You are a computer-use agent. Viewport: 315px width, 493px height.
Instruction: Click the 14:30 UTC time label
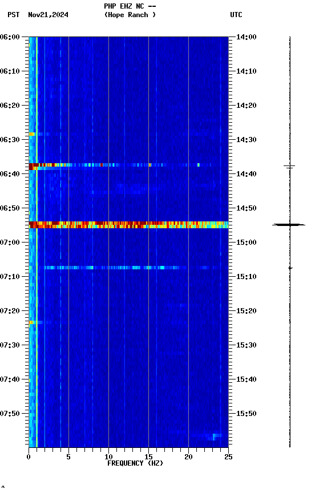point(247,140)
